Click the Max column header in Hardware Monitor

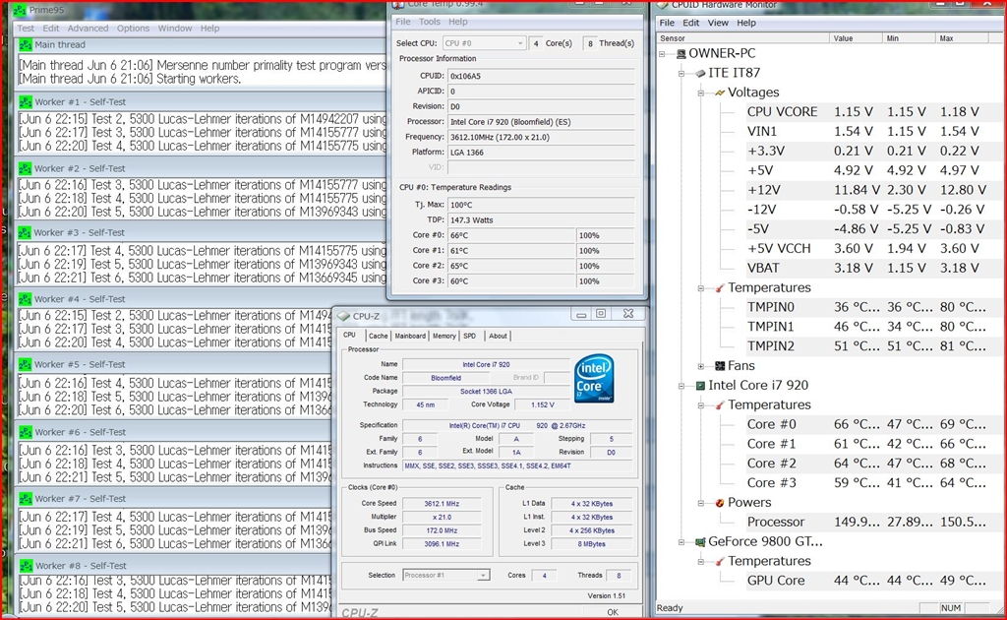[x=962, y=38]
